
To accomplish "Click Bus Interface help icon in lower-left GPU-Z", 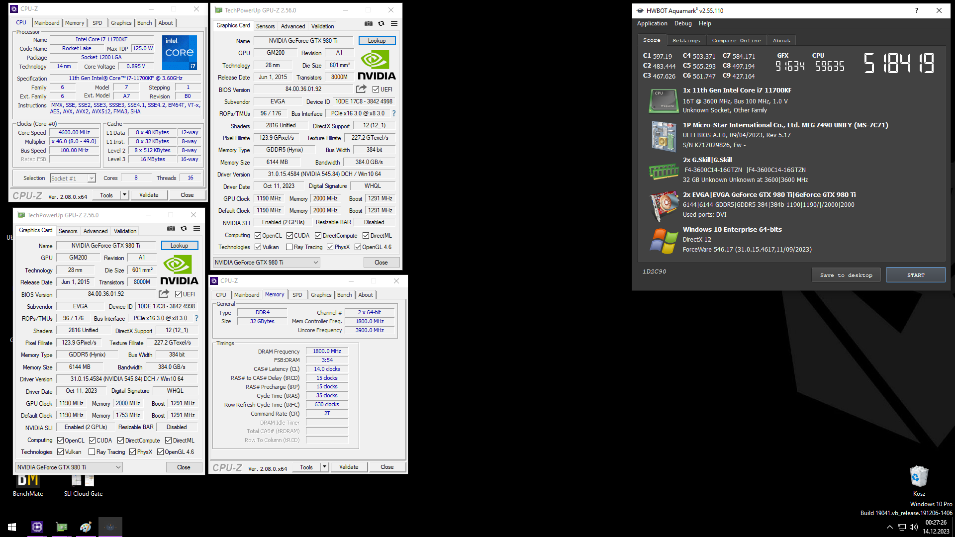I will click(196, 318).
